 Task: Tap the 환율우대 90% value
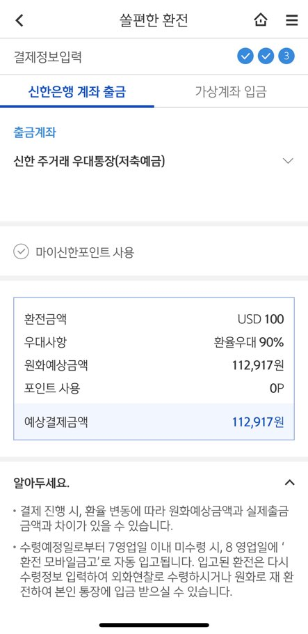(x=249, y=343)
